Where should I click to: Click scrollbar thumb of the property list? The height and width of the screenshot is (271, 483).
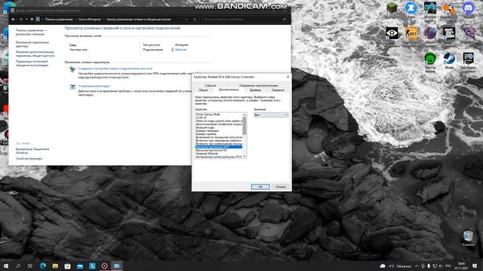pyautogui.click(x=245, y=126)
